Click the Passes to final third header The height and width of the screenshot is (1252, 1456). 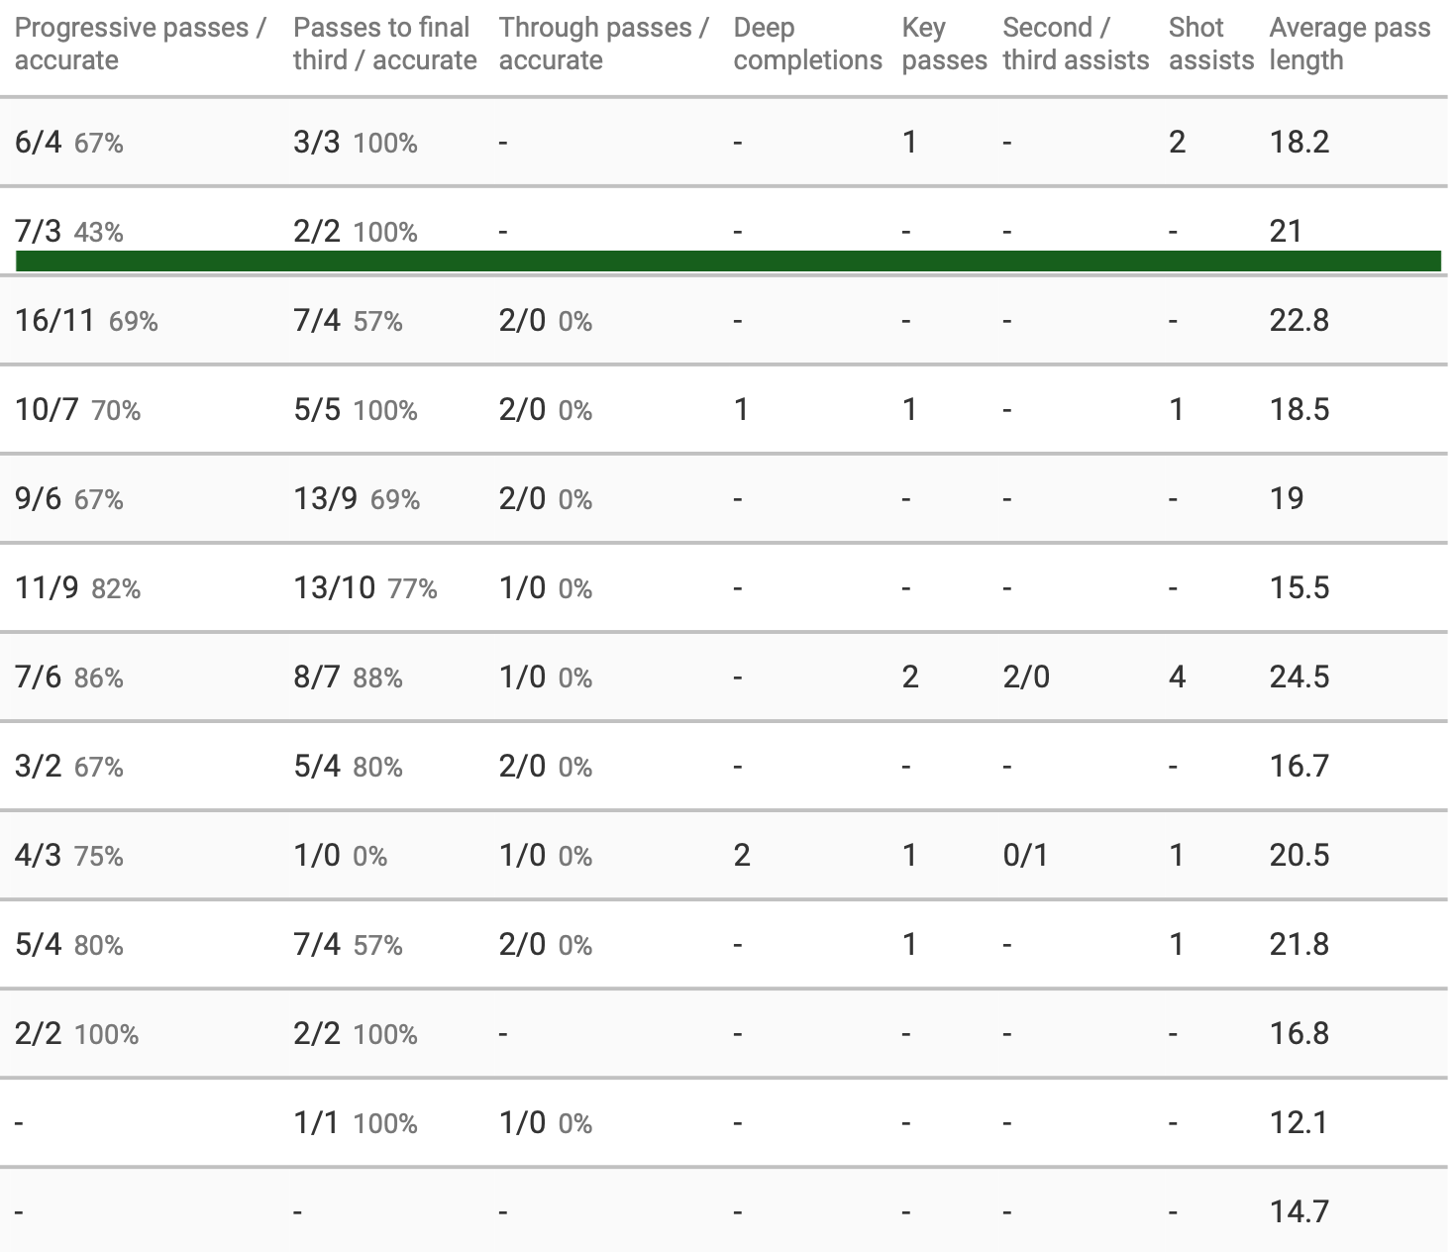click(x=384, y=44)
